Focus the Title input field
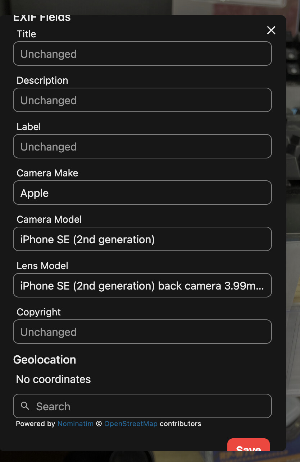The image size is (300, 462). click(x=142, y=54)
